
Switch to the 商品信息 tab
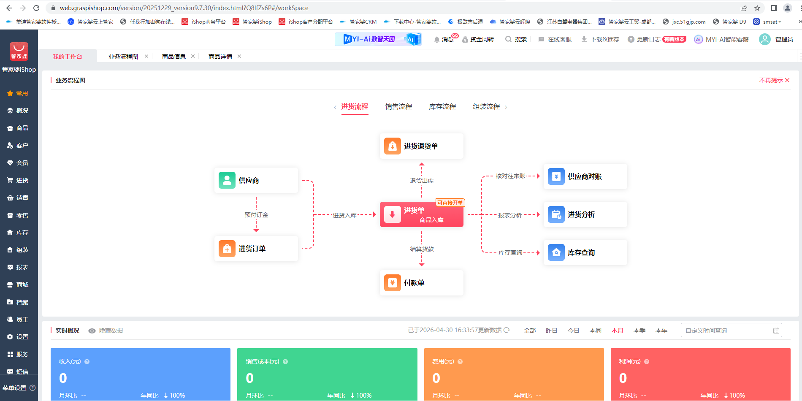(x=173, y=57)
